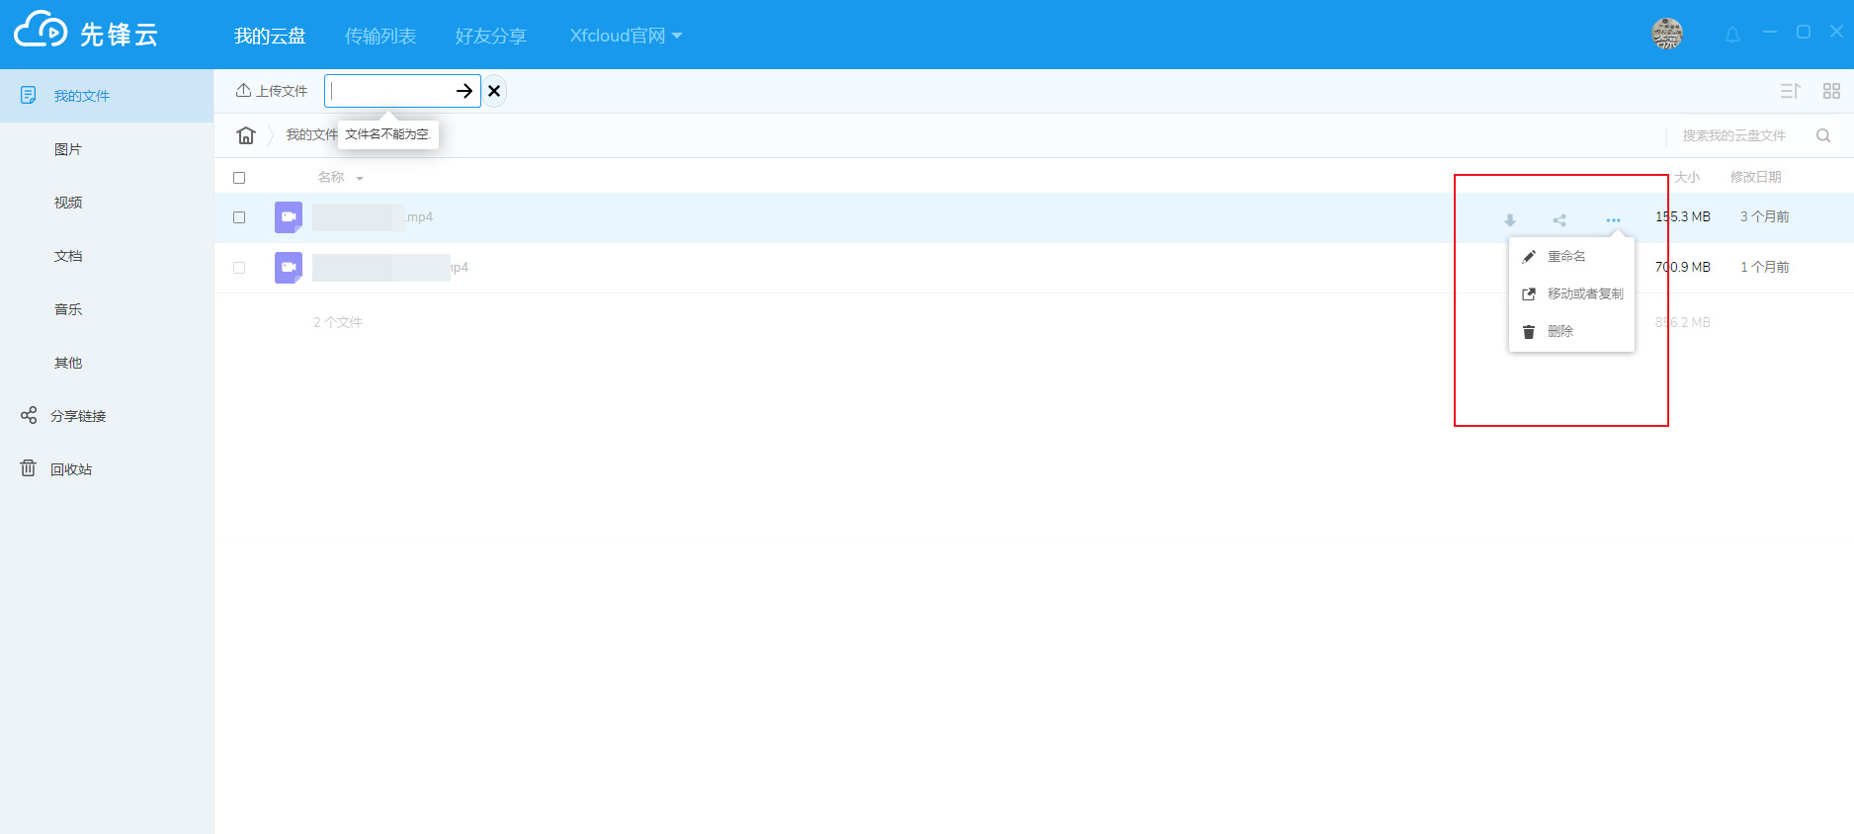Screen dimensions: 1854x834
Task: Click the folder name input field
Action: tap(390, 91)
